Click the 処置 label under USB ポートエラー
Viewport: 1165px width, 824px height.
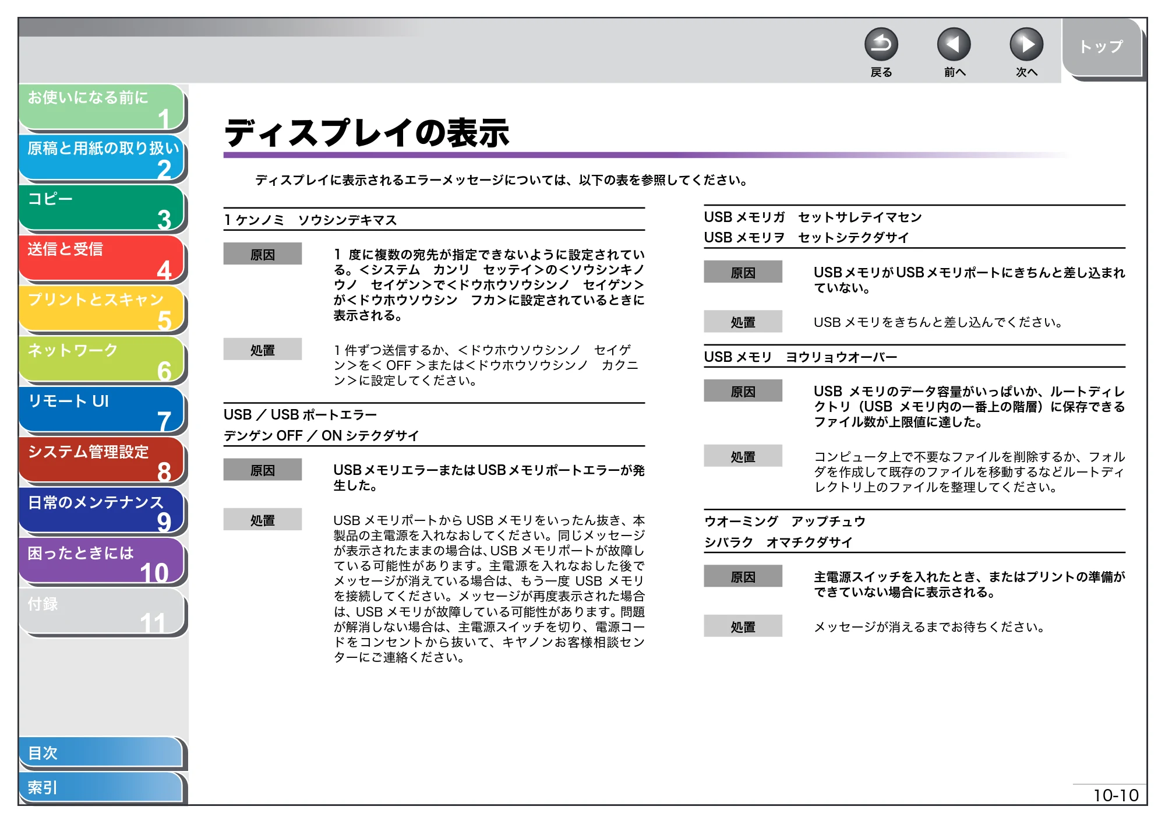coord(263,520)
